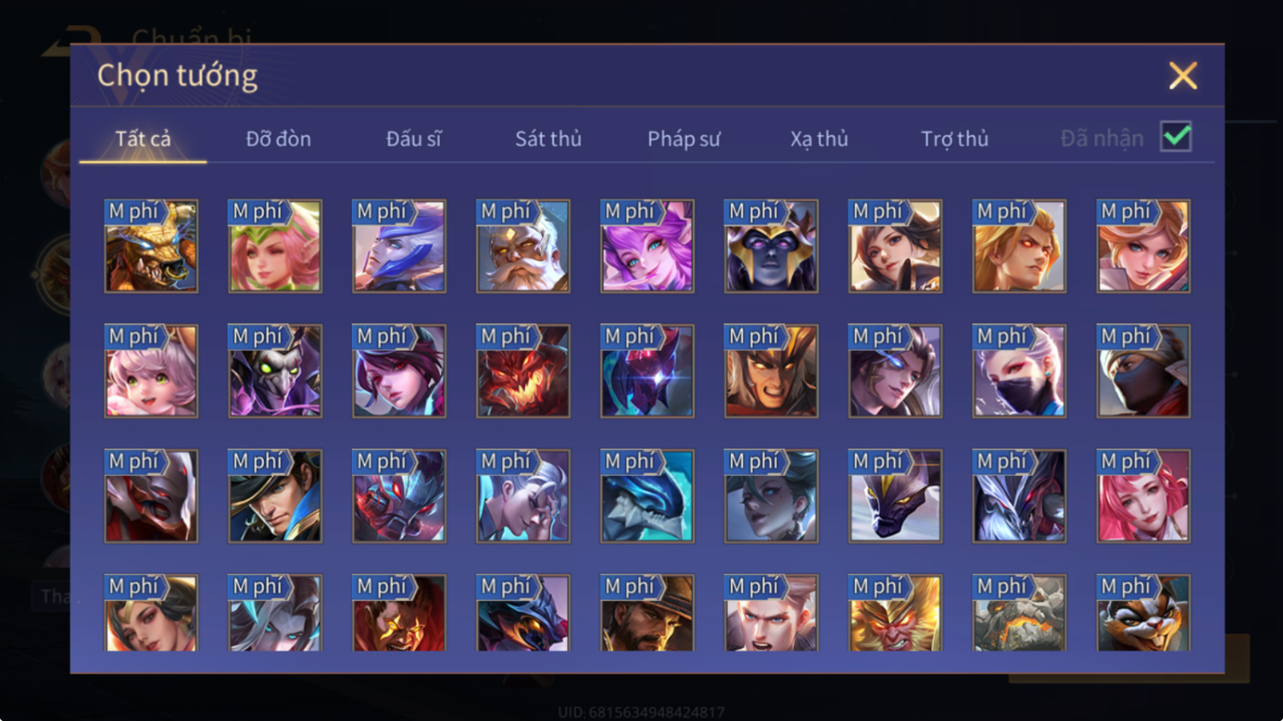The height and width of the screenshot is (721, 1283).
Task: Open the Sát thủ tab
Action: pos(548,139)
